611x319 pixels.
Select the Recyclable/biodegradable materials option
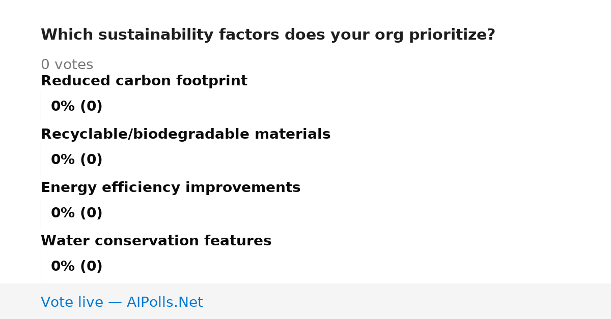pyautogui.click(x=185, y=135)
